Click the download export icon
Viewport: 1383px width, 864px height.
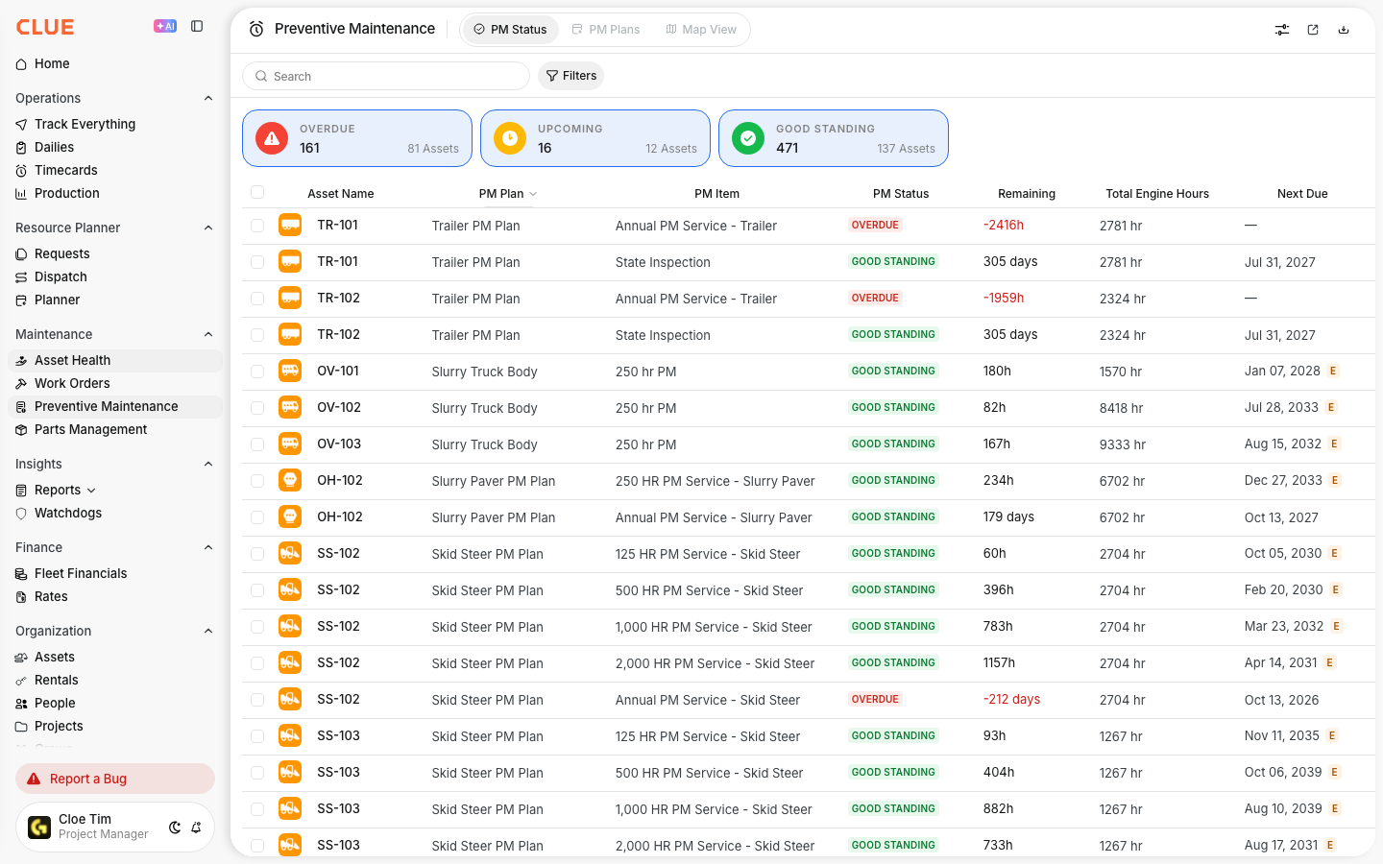(1344, 30)
